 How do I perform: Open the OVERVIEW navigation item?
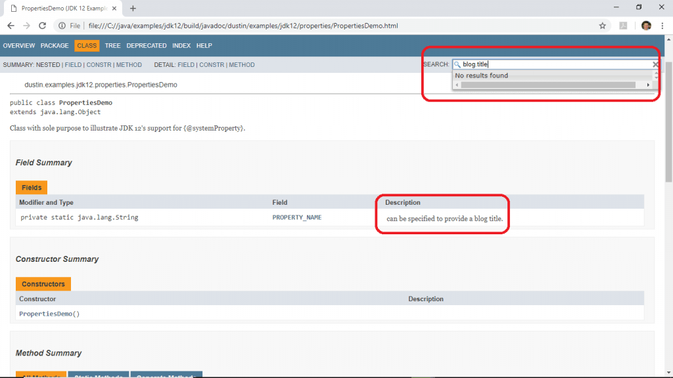[x=19, y=45]
